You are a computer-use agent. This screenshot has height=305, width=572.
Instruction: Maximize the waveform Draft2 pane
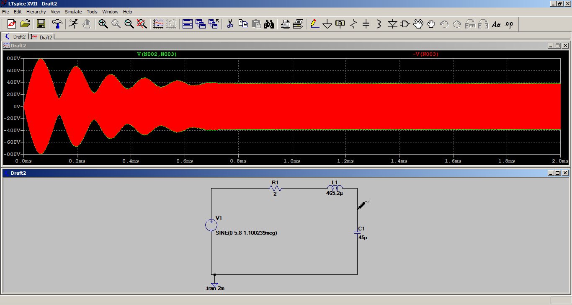click(557, 46)
